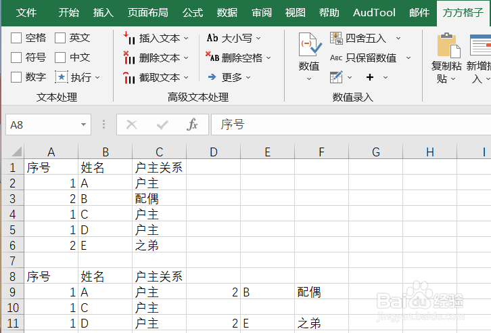Click the pencil edit-sheet icon in 数值录入

336,77
